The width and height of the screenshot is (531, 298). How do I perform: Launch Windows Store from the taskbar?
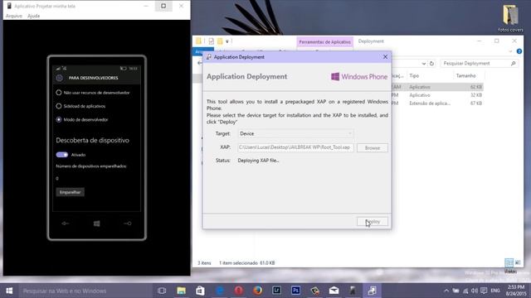pyautogui.click(x=200, y=291)
